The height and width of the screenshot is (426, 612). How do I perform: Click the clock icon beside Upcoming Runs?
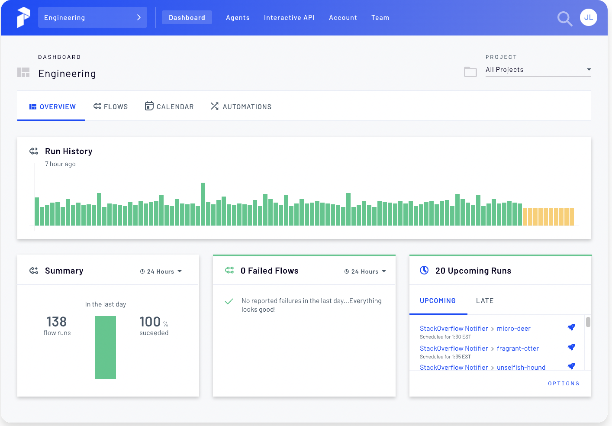point(424,270)
